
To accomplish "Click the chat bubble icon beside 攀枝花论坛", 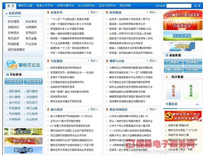I will tap(11, 65).
